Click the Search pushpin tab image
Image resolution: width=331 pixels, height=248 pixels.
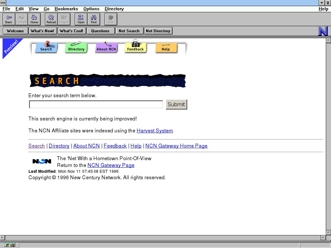46,47
